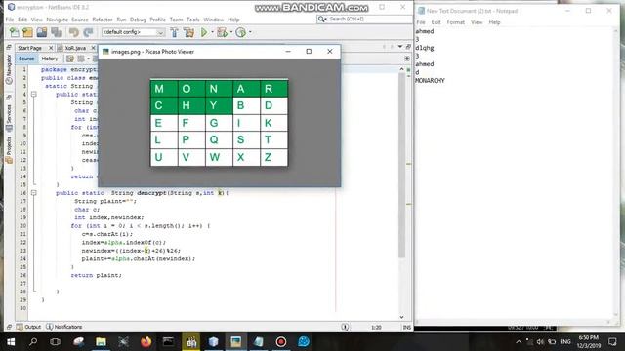The height and width of the screenshot is (351, 625).
Task: Open the Action Center notification icon
Action: click(x=612, y=342)
